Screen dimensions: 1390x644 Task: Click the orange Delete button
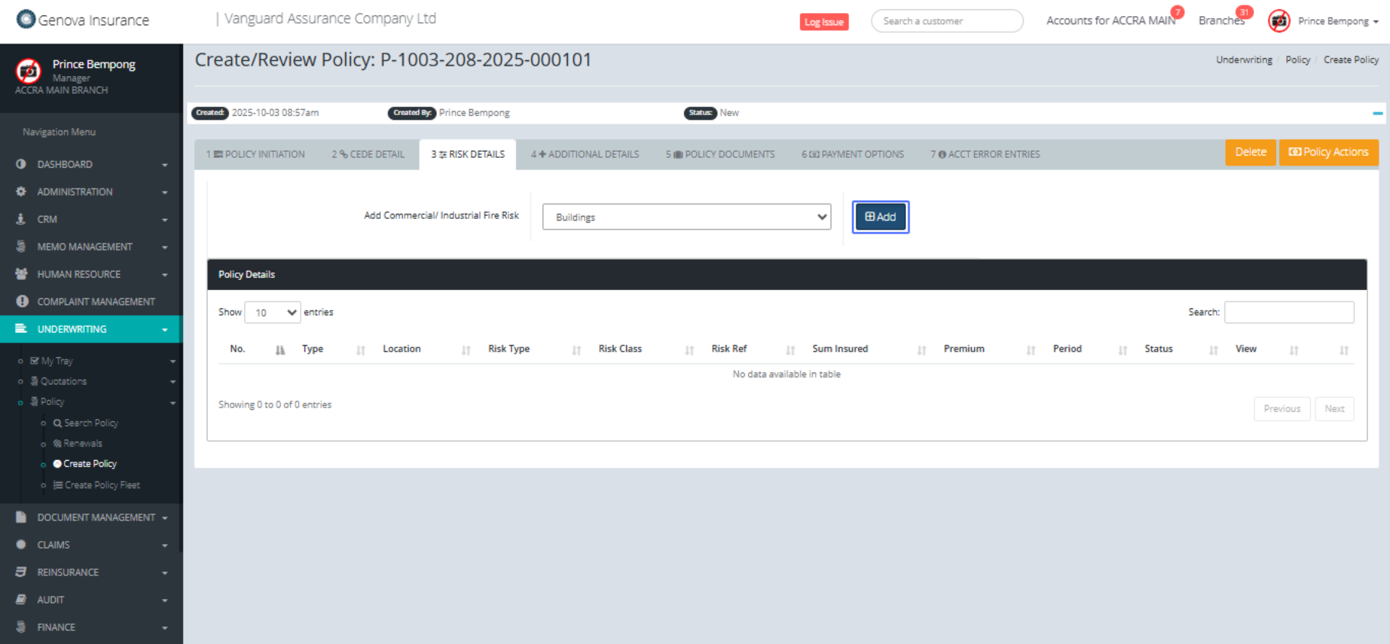(1250, 152)
